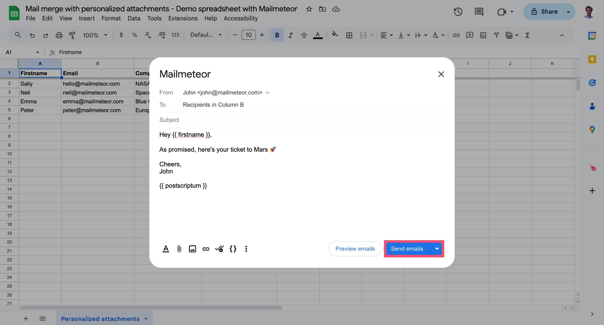Open Google Tasks side panel icon

point(592,83)
